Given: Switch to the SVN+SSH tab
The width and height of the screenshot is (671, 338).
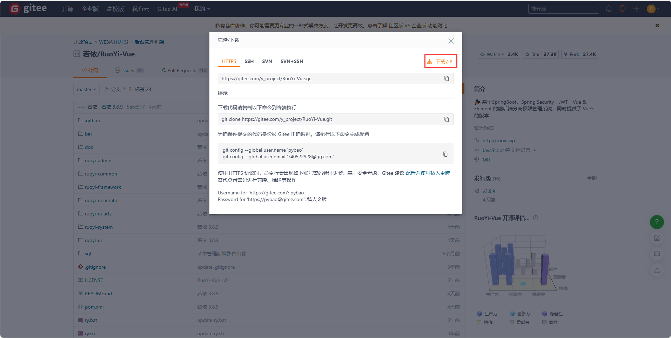Looking at the screenshot, I should point(292,61).
